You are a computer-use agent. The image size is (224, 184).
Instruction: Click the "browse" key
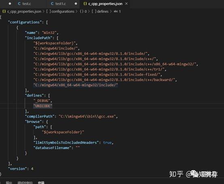point(33,122)
